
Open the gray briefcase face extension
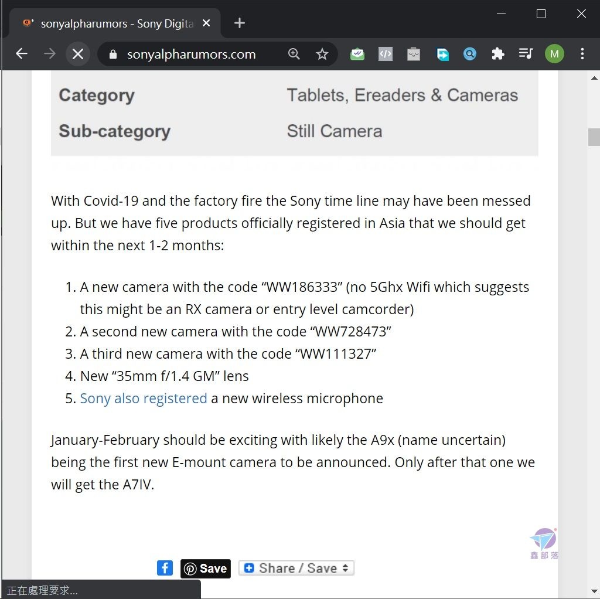414,54
